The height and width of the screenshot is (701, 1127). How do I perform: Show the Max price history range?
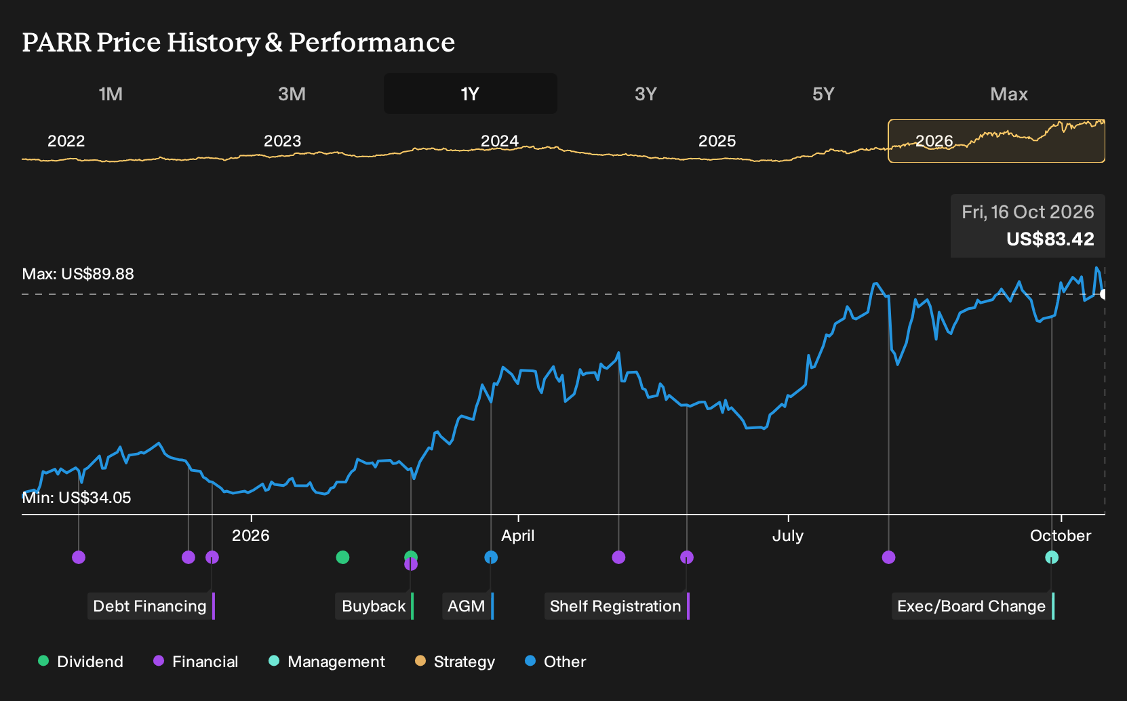1009,94
